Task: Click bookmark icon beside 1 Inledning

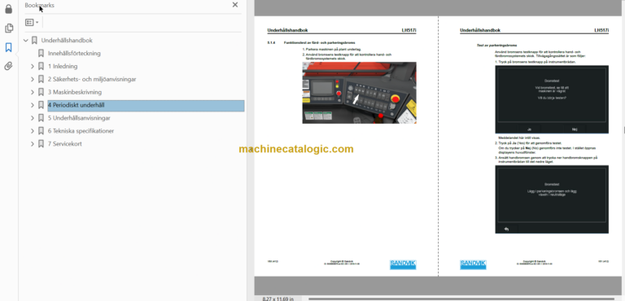Action: [x=41, y=66]
